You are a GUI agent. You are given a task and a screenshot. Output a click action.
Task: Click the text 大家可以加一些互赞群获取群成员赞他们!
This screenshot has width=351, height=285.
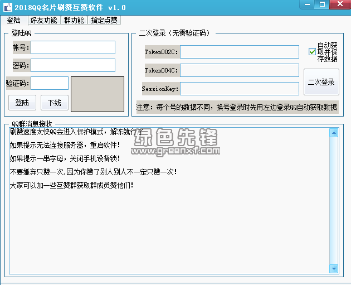pyautogui.click(x=71, y=186)
